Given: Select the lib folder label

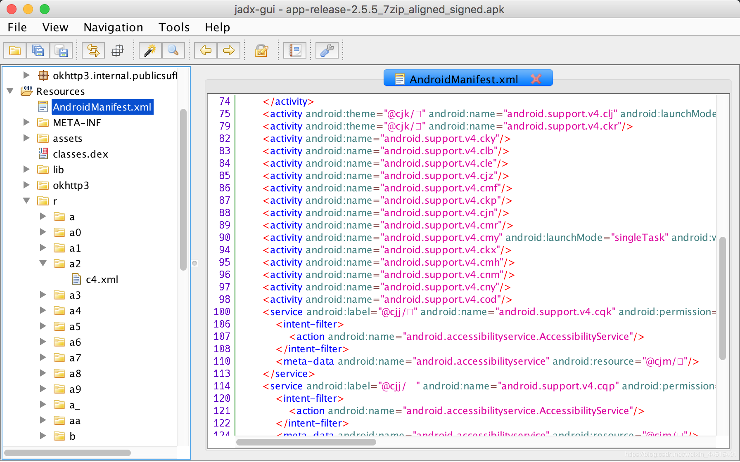Looking at the screenshot, I should (58, 170).
